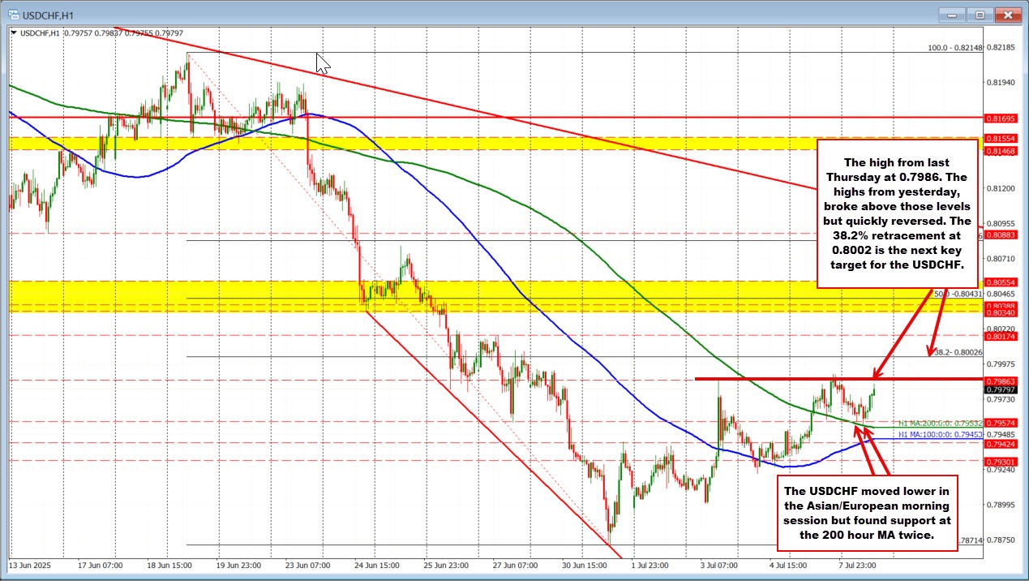1029x581 pixels.
Task: Click the 7 Jul 23:00 axis label
Action: [x=857, y=566]
